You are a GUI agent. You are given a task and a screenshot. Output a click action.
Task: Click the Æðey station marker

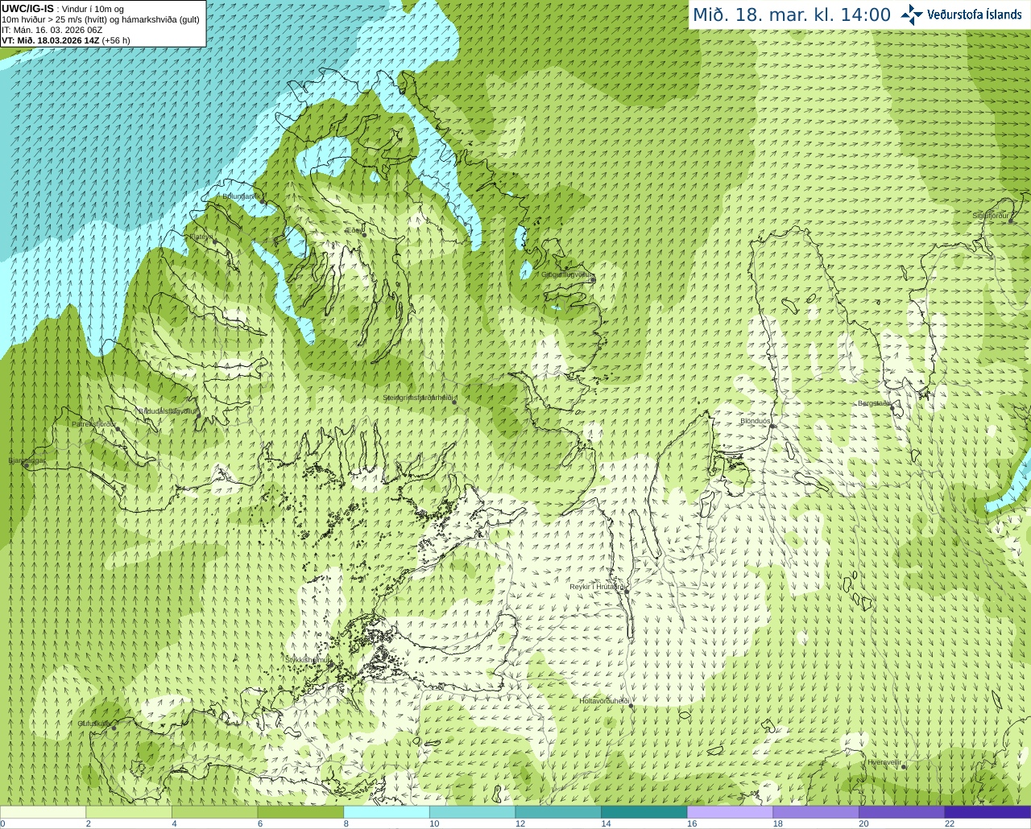(x=364, y=234)
